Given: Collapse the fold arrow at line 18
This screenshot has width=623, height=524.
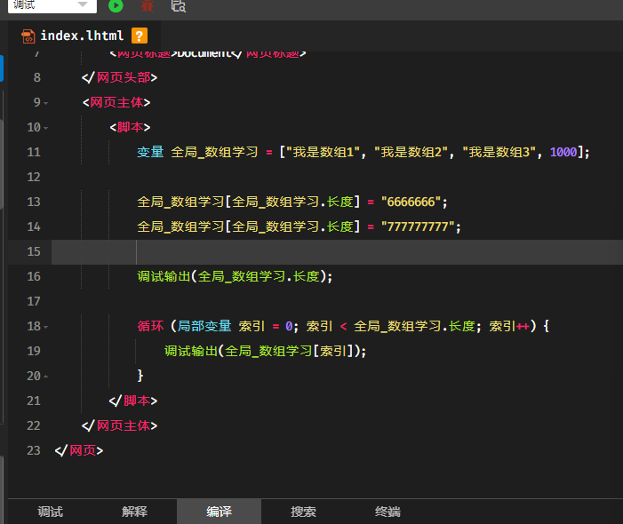Looking at the screenshot, I should click(45, 327).
